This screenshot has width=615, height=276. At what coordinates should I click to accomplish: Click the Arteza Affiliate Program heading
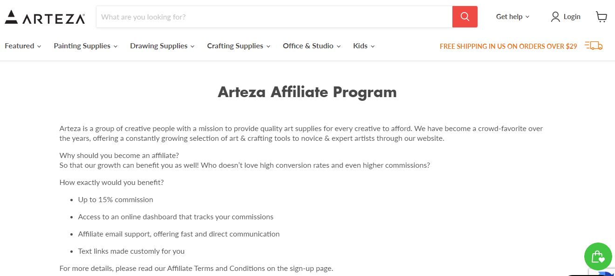[307, 92]
